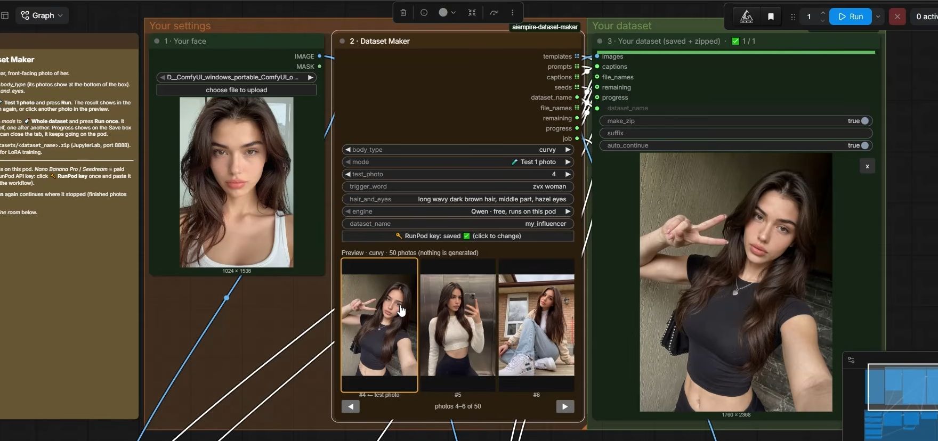
Task: Change engine to next option
Action: point(568,211)
